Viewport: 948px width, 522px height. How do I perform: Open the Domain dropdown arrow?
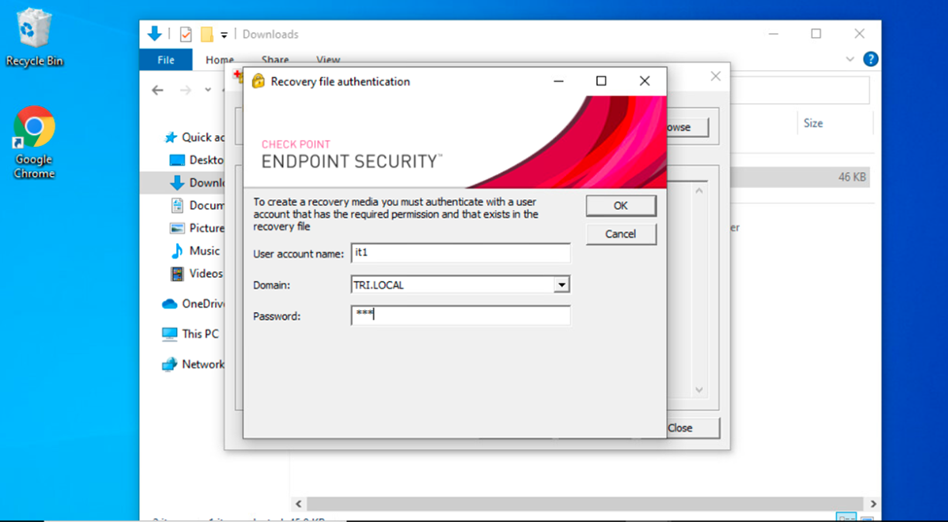[x=562, y=285]
